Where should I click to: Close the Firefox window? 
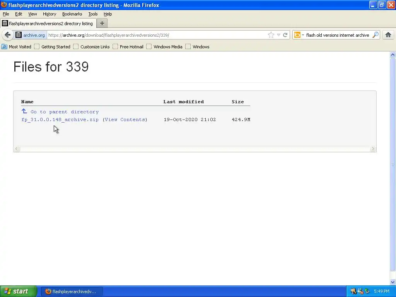(391, 5)
